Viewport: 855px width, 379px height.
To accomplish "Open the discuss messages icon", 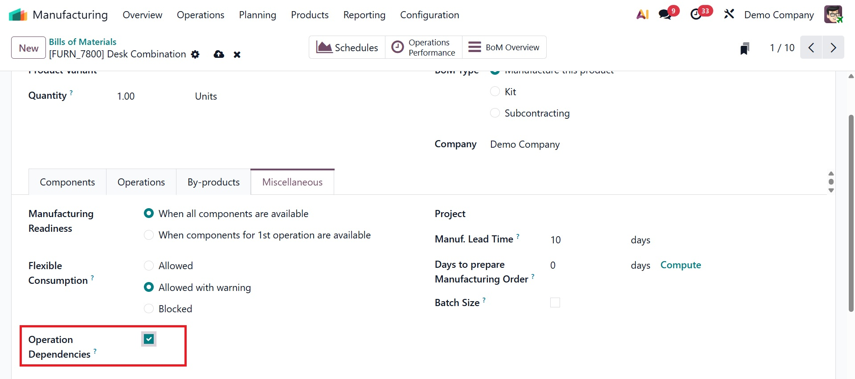I will coord(665,15).
